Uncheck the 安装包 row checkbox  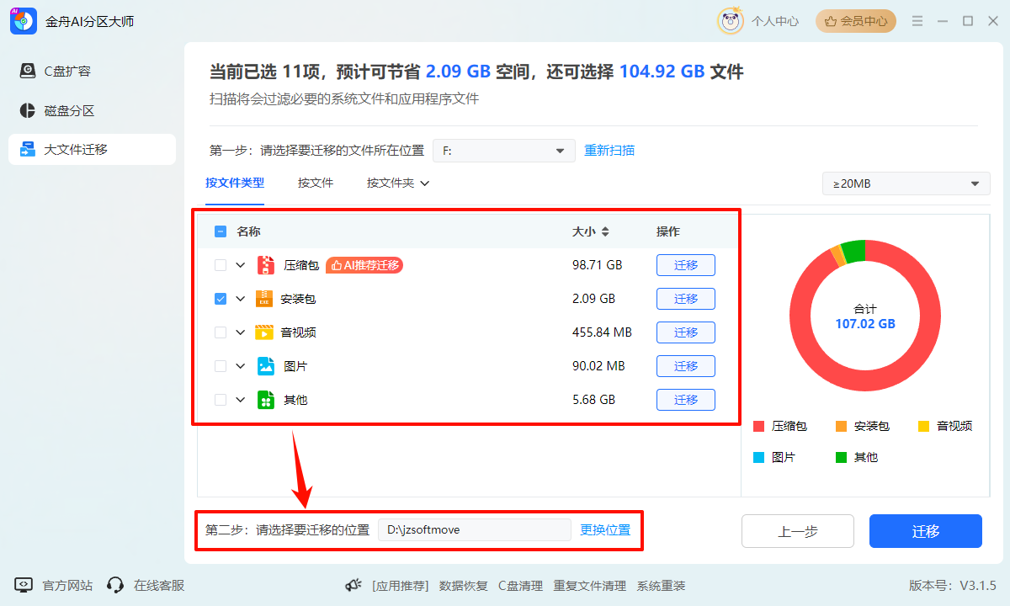[221, 298]
